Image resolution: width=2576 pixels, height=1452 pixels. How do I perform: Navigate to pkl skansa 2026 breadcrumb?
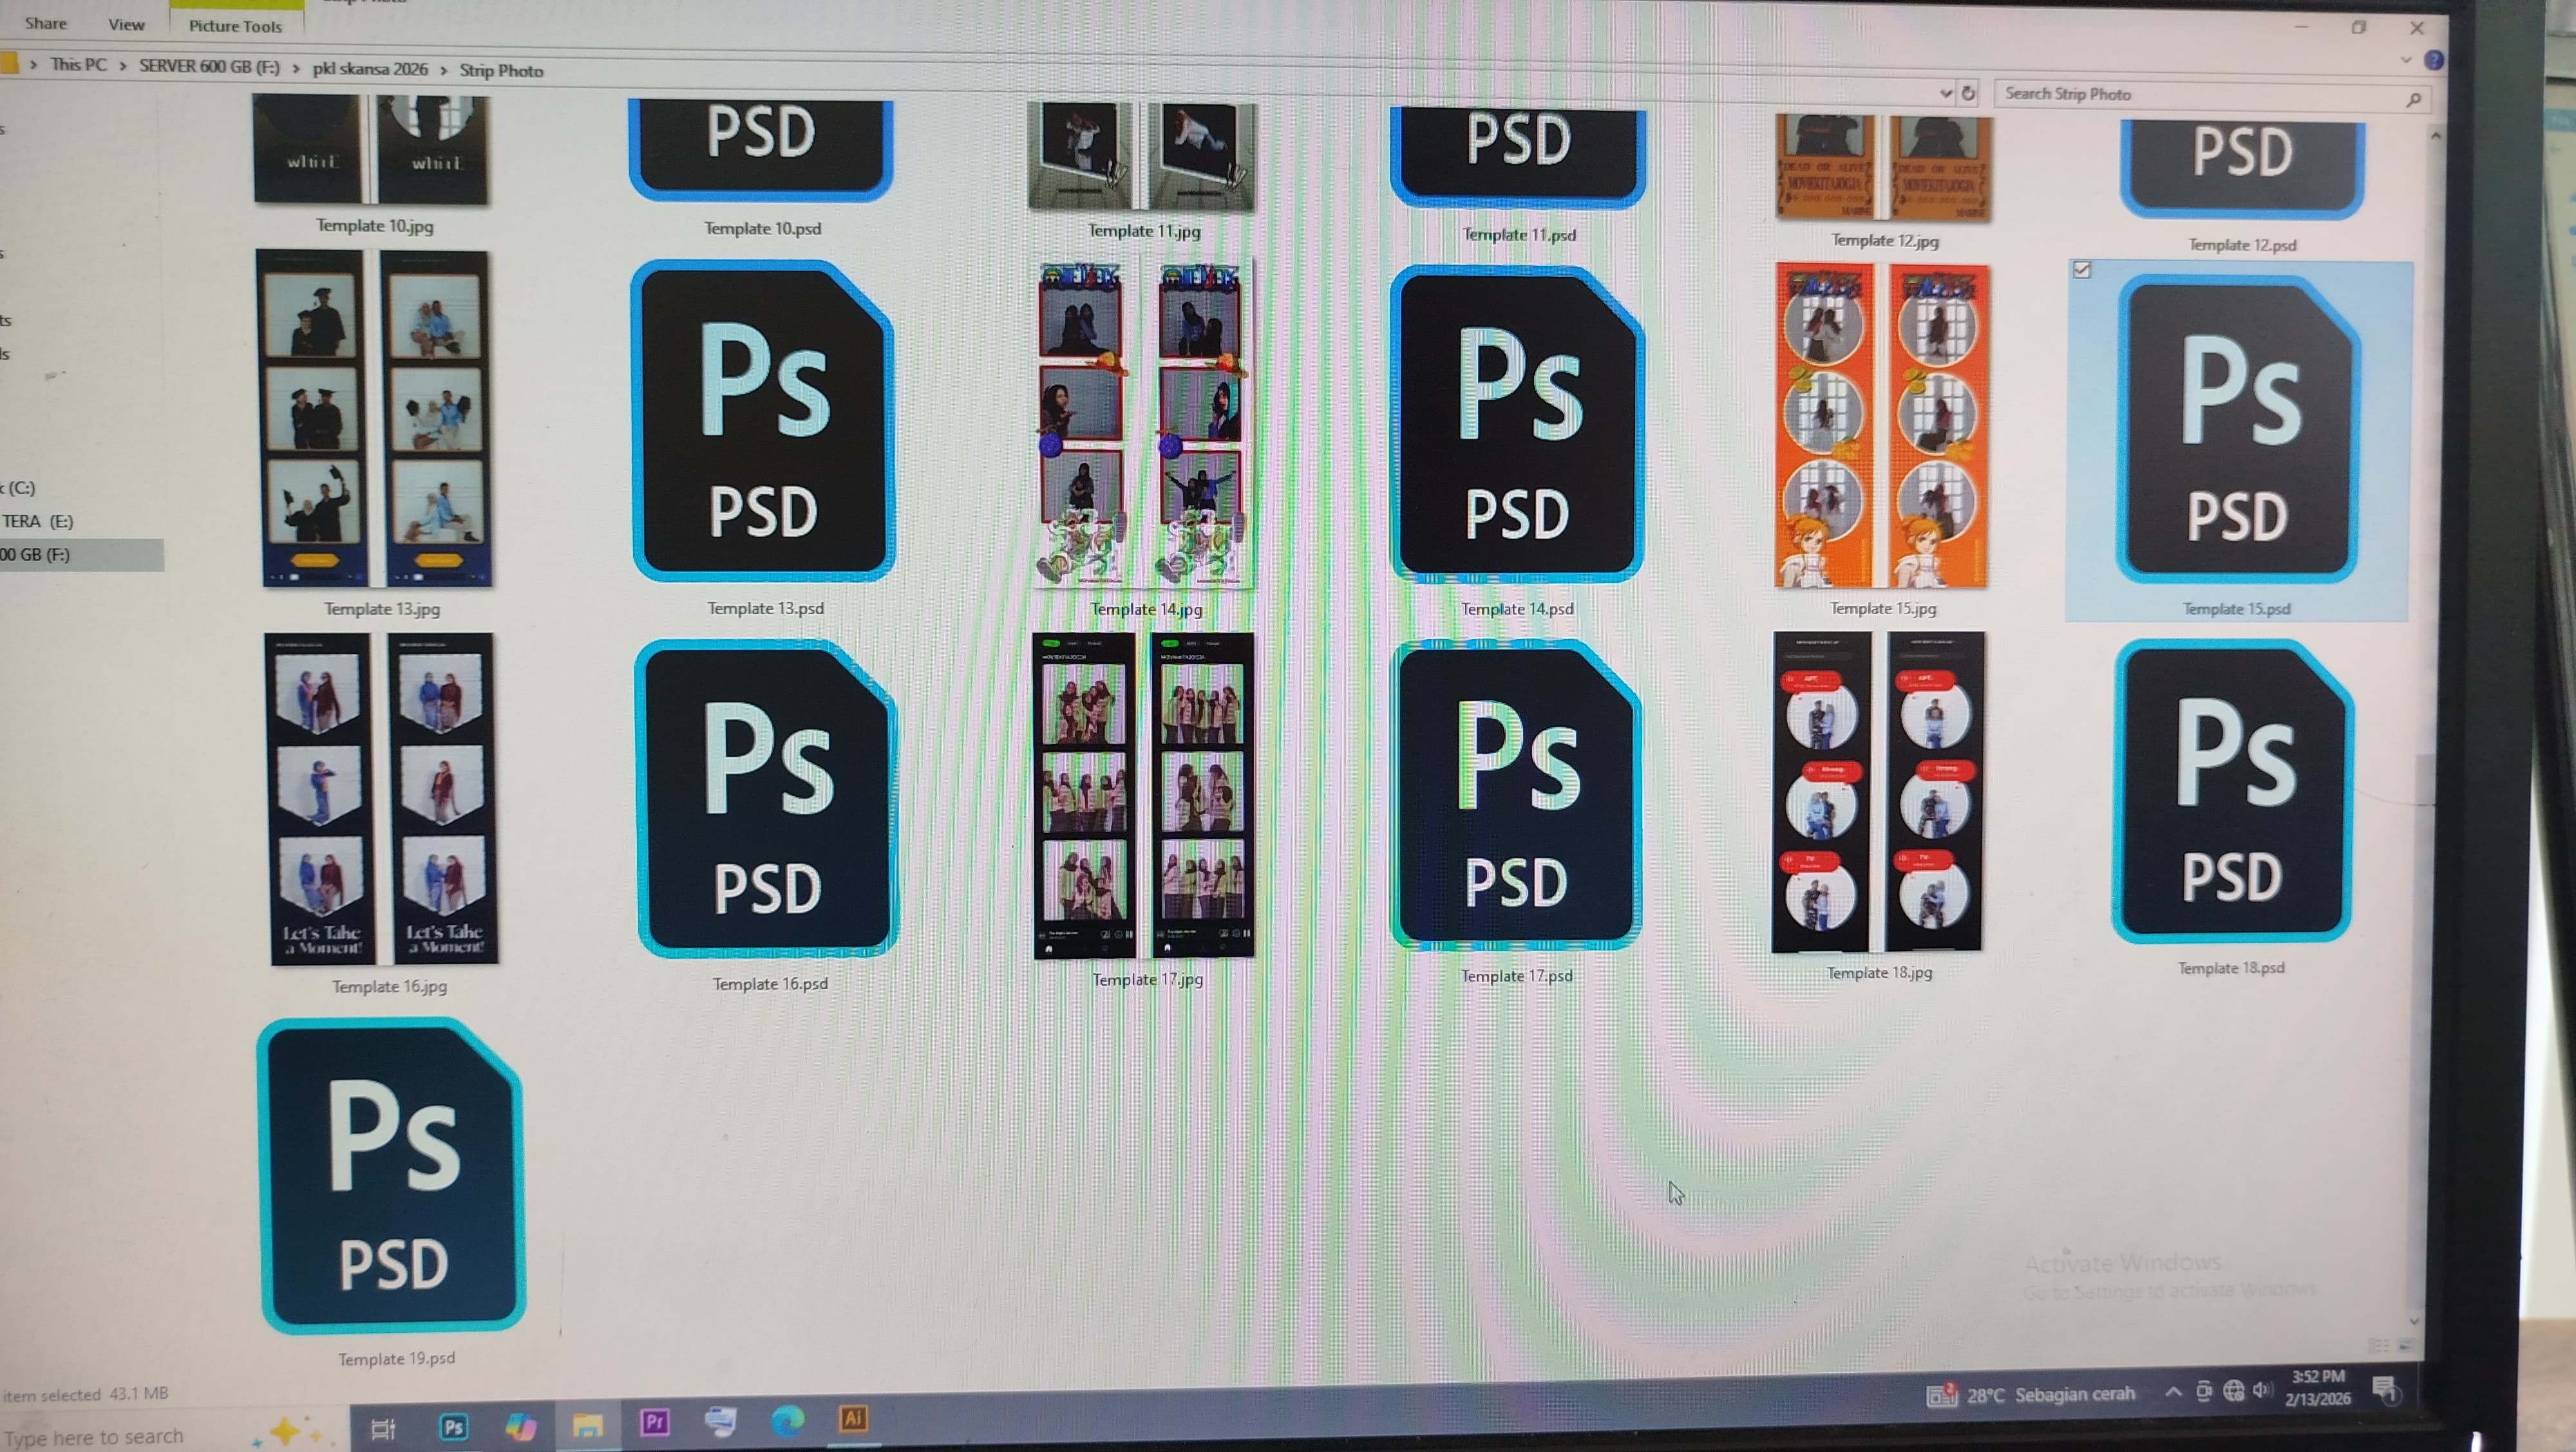click(x=369, y=69)
